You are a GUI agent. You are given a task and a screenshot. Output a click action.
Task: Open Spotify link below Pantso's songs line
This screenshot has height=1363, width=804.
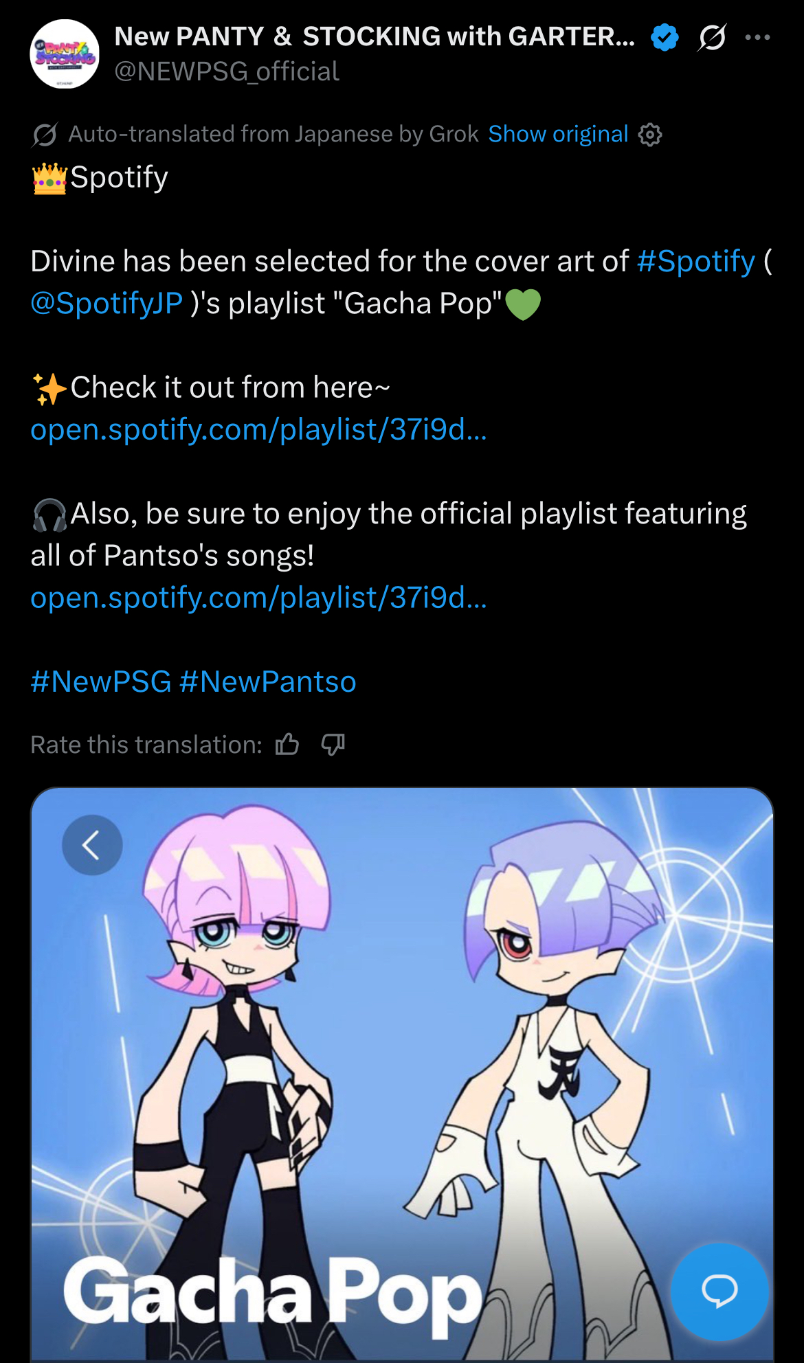[259, 598]
